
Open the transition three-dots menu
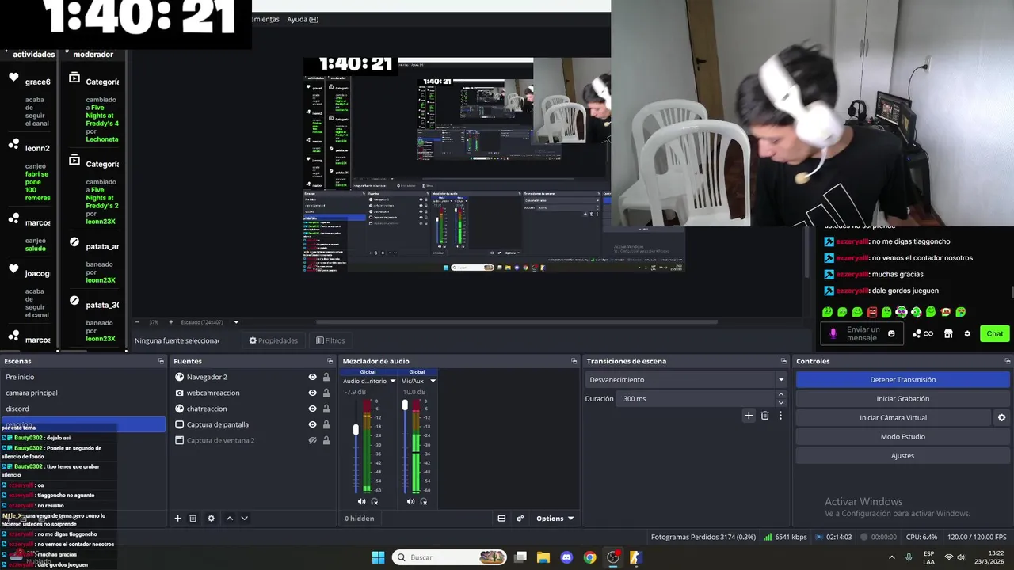pyautogui.click(x=780, y=416)
